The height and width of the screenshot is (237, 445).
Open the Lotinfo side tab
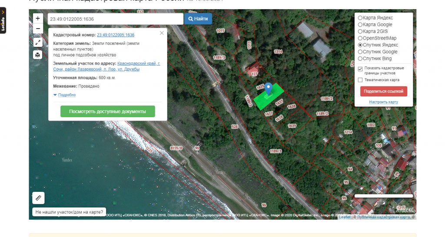click(x=3, y=20)
